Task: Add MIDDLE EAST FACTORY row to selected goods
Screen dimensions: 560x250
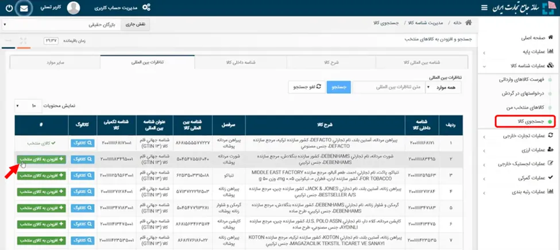Action: click(x=41, y=175)
